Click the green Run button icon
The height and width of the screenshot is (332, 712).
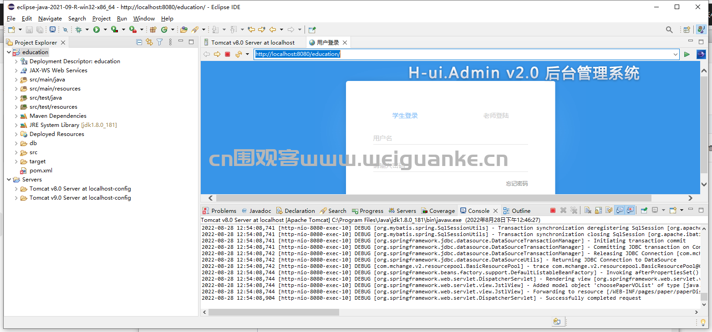97,30
